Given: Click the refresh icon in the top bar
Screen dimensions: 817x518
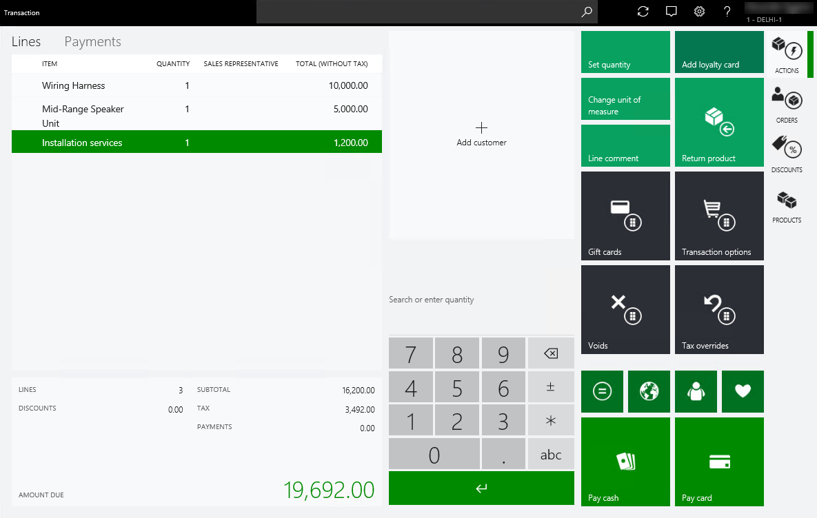Looking at the screenshot, I should [643, 12].
